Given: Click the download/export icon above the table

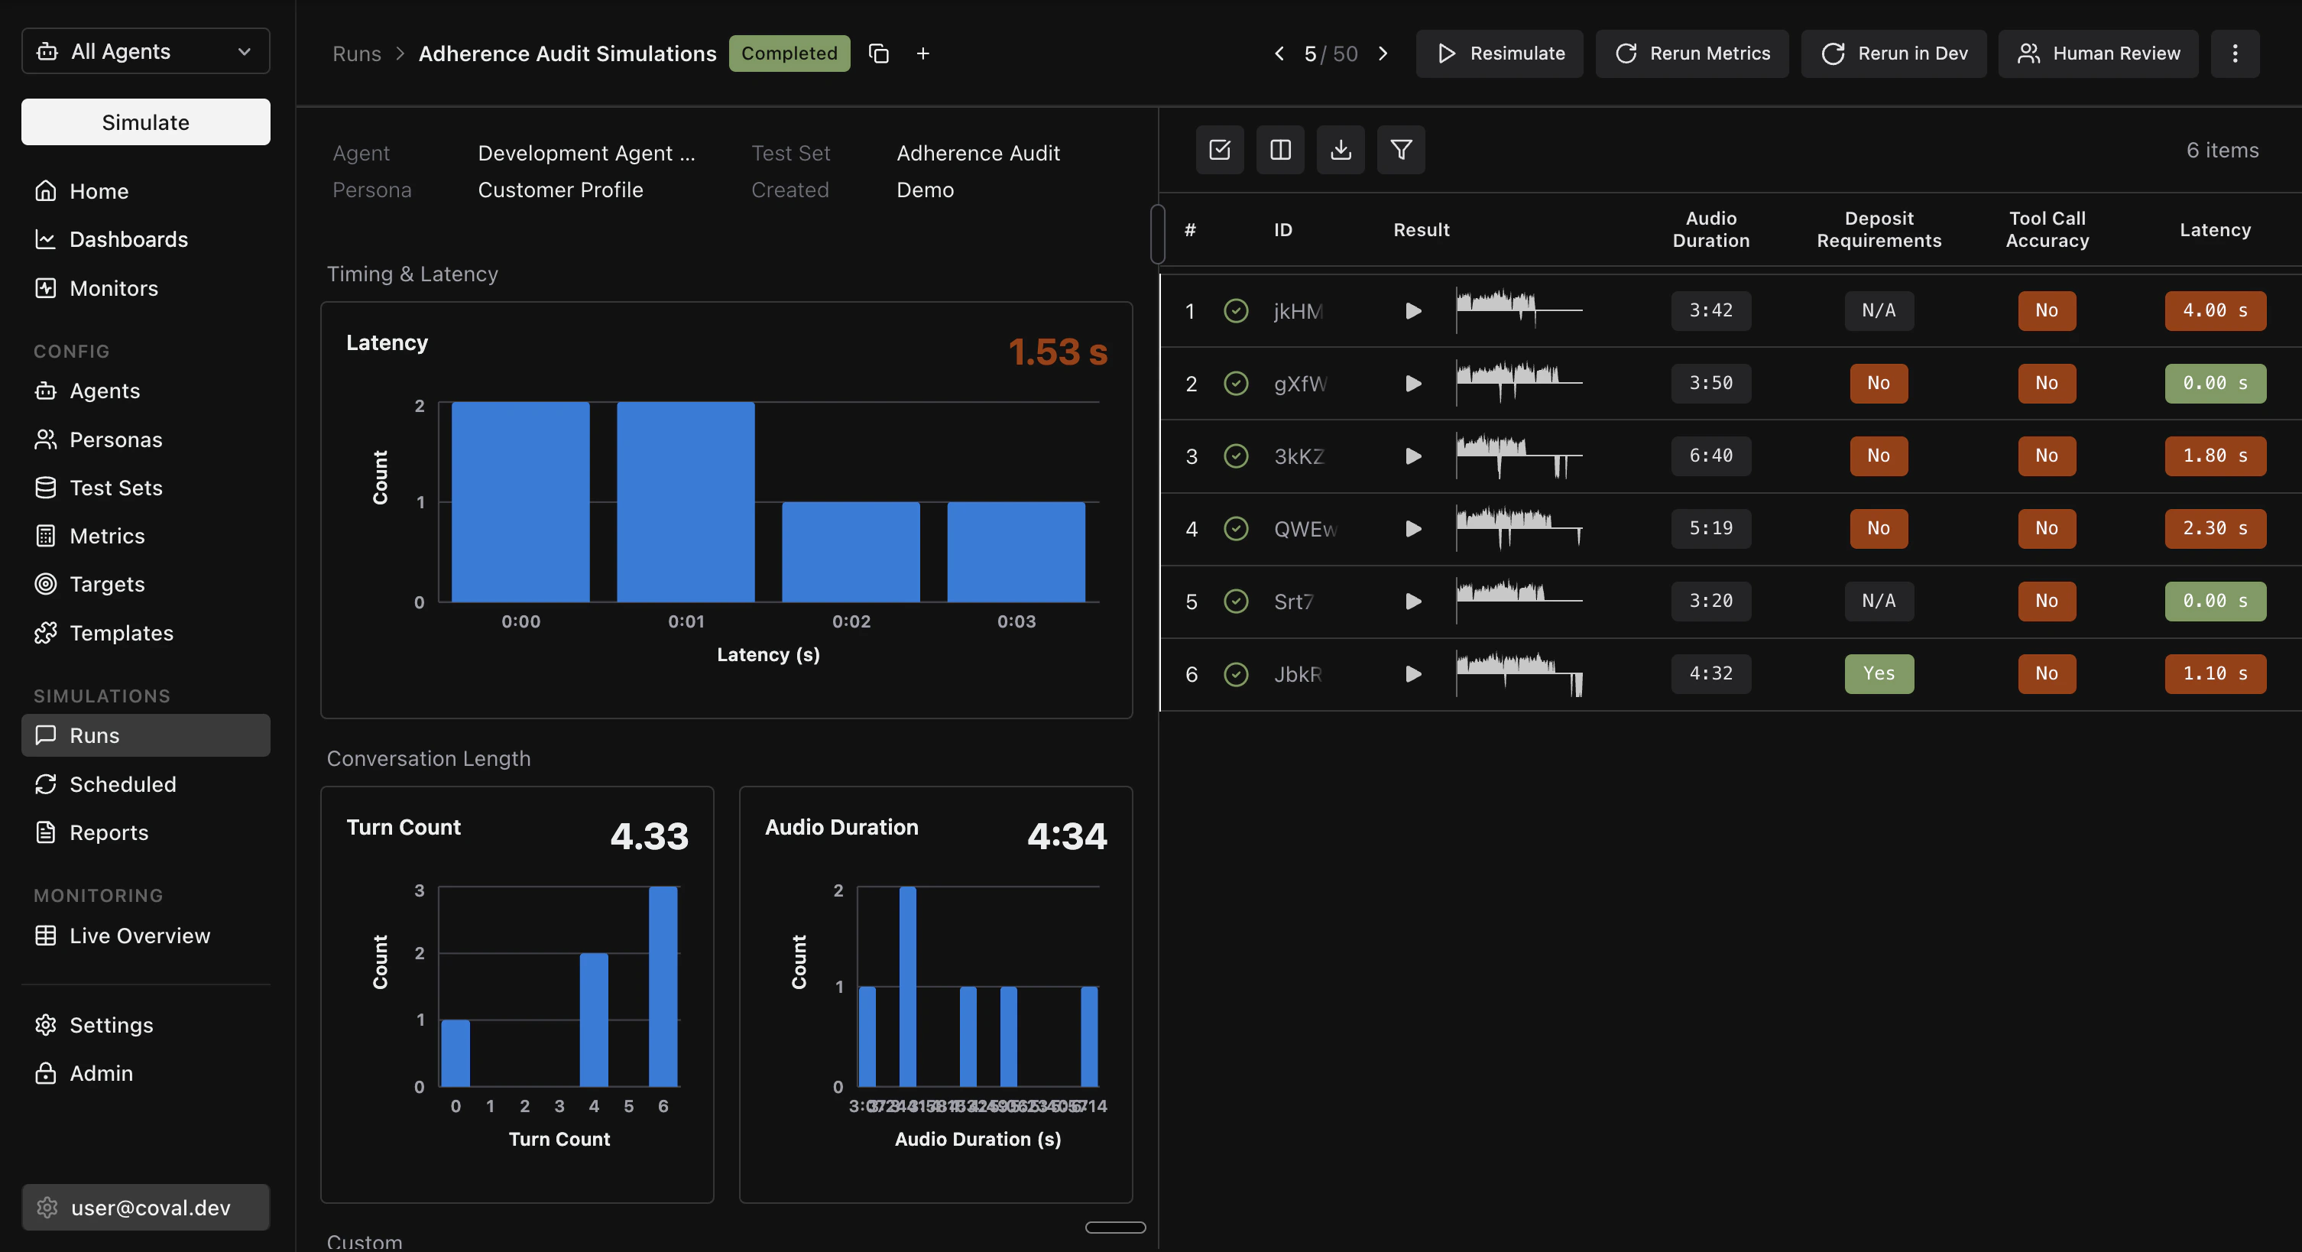Looking at the screenshot, I should pyautogui.click(x=1341, y=150).
